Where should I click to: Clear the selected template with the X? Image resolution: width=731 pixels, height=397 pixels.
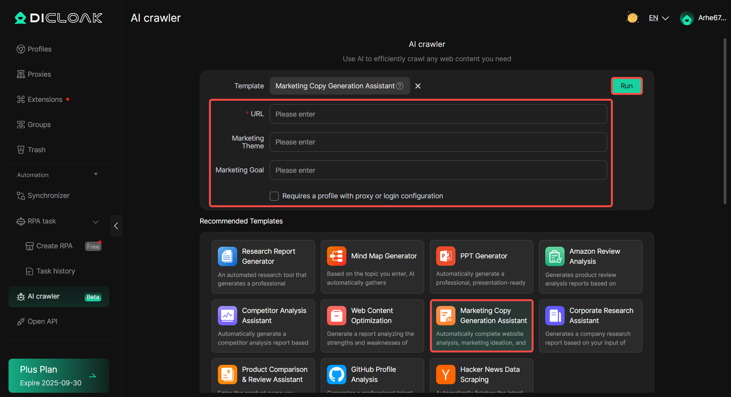point(418,86)
